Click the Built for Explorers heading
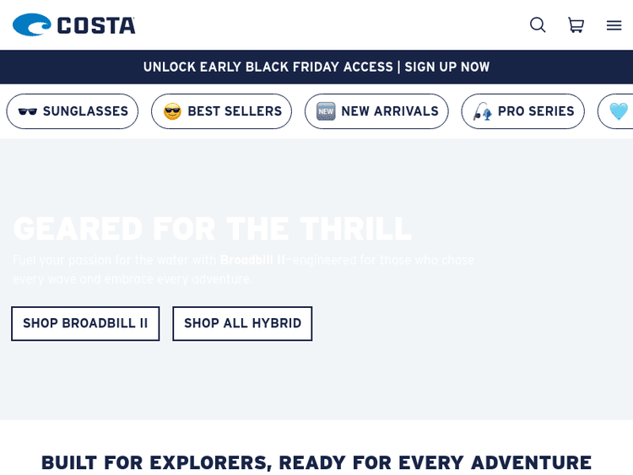 316,462
